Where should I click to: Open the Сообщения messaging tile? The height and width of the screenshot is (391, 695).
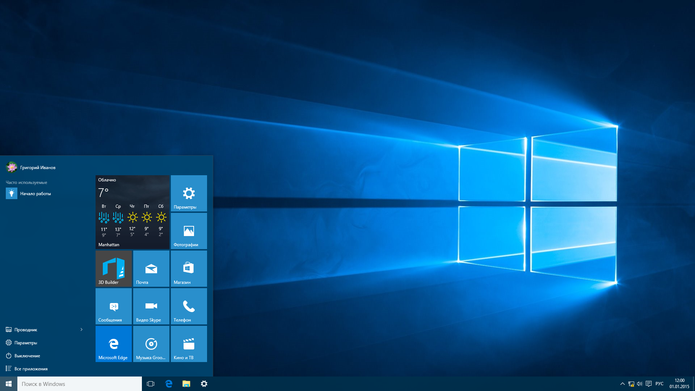(x=114, y=306)
